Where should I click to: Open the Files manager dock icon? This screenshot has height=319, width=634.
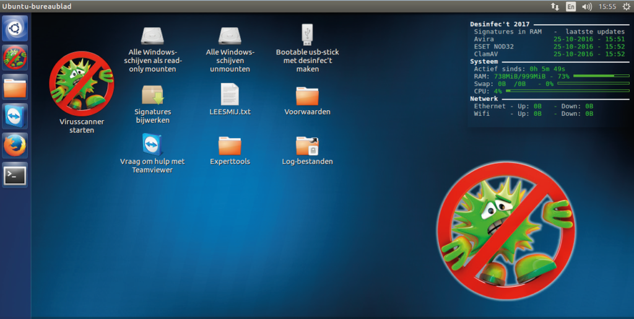(x=15, y=87)
